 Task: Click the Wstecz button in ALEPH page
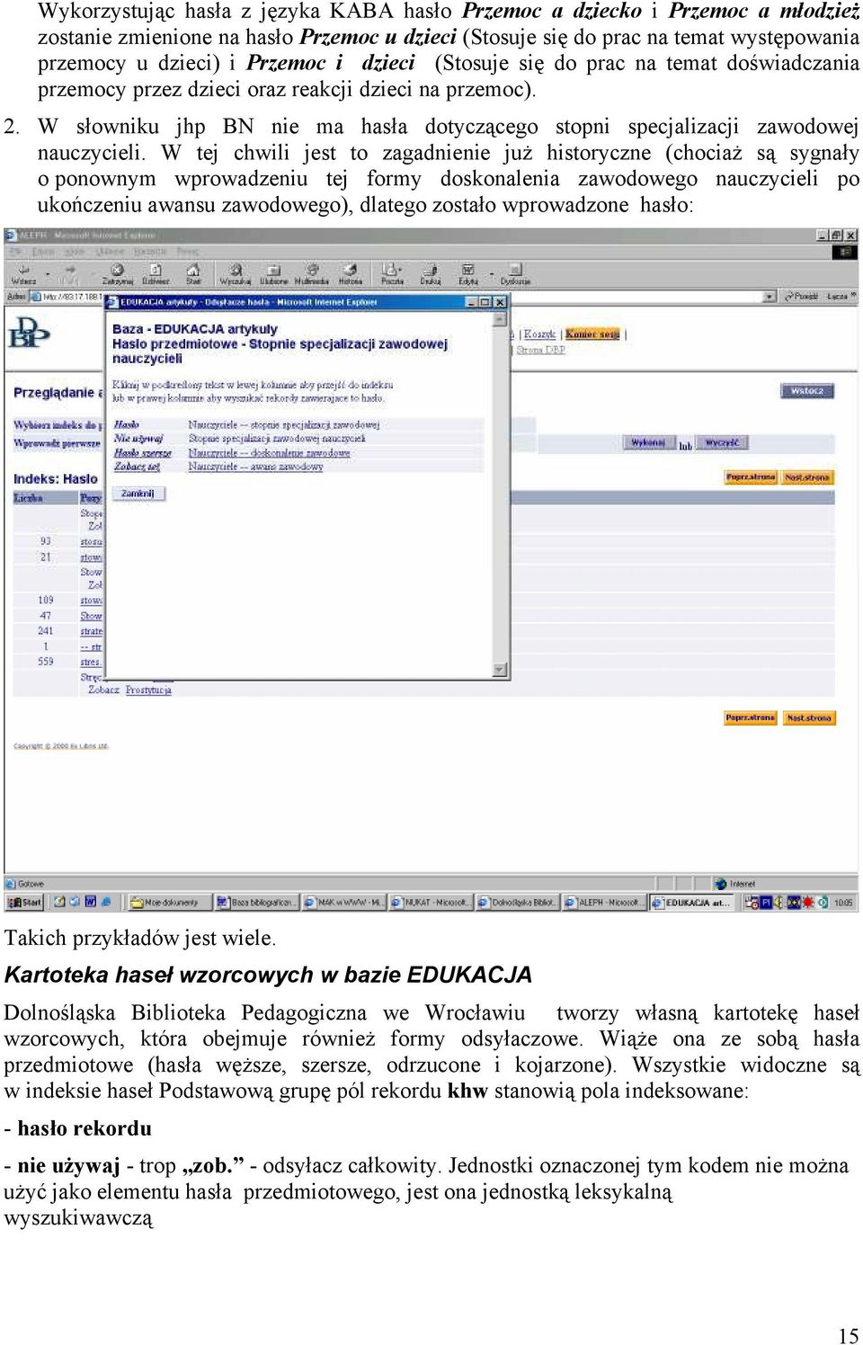[806, 391]
